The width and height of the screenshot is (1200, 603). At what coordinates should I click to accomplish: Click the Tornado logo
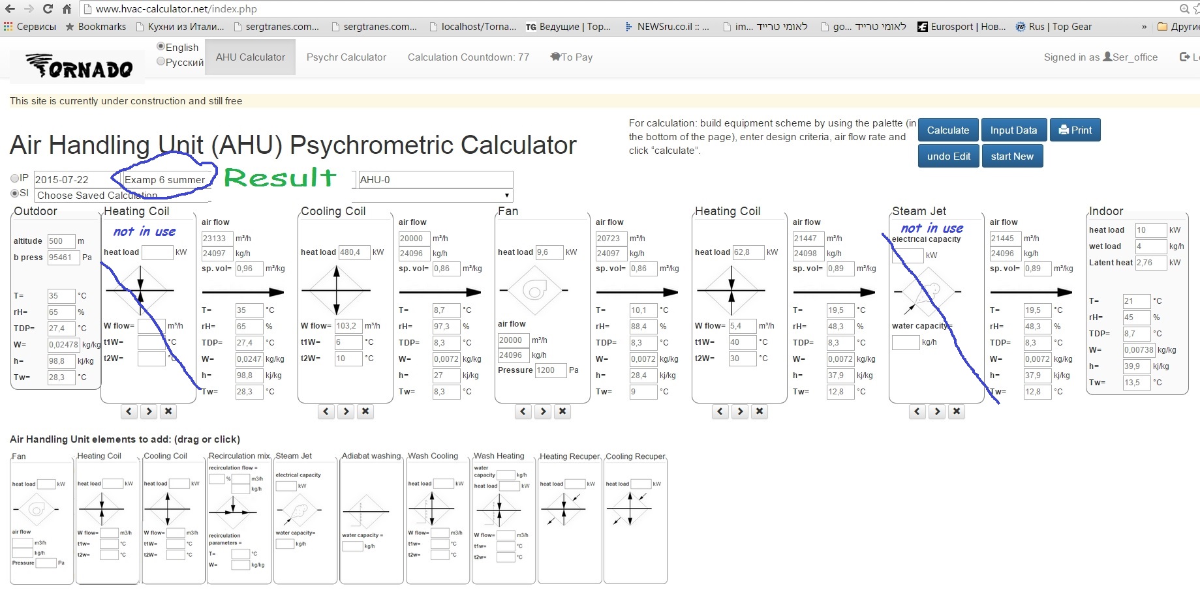(x=79, y=66)
